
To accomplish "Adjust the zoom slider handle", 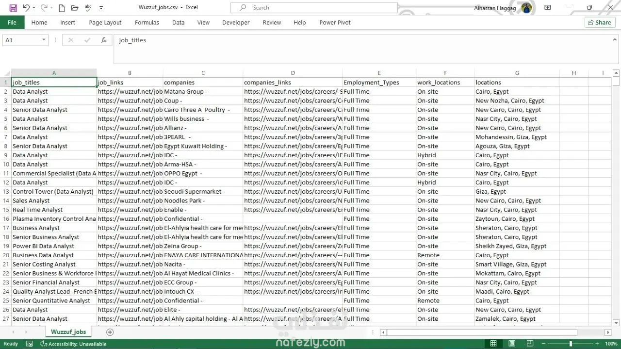I will click(x=571, y=344).
